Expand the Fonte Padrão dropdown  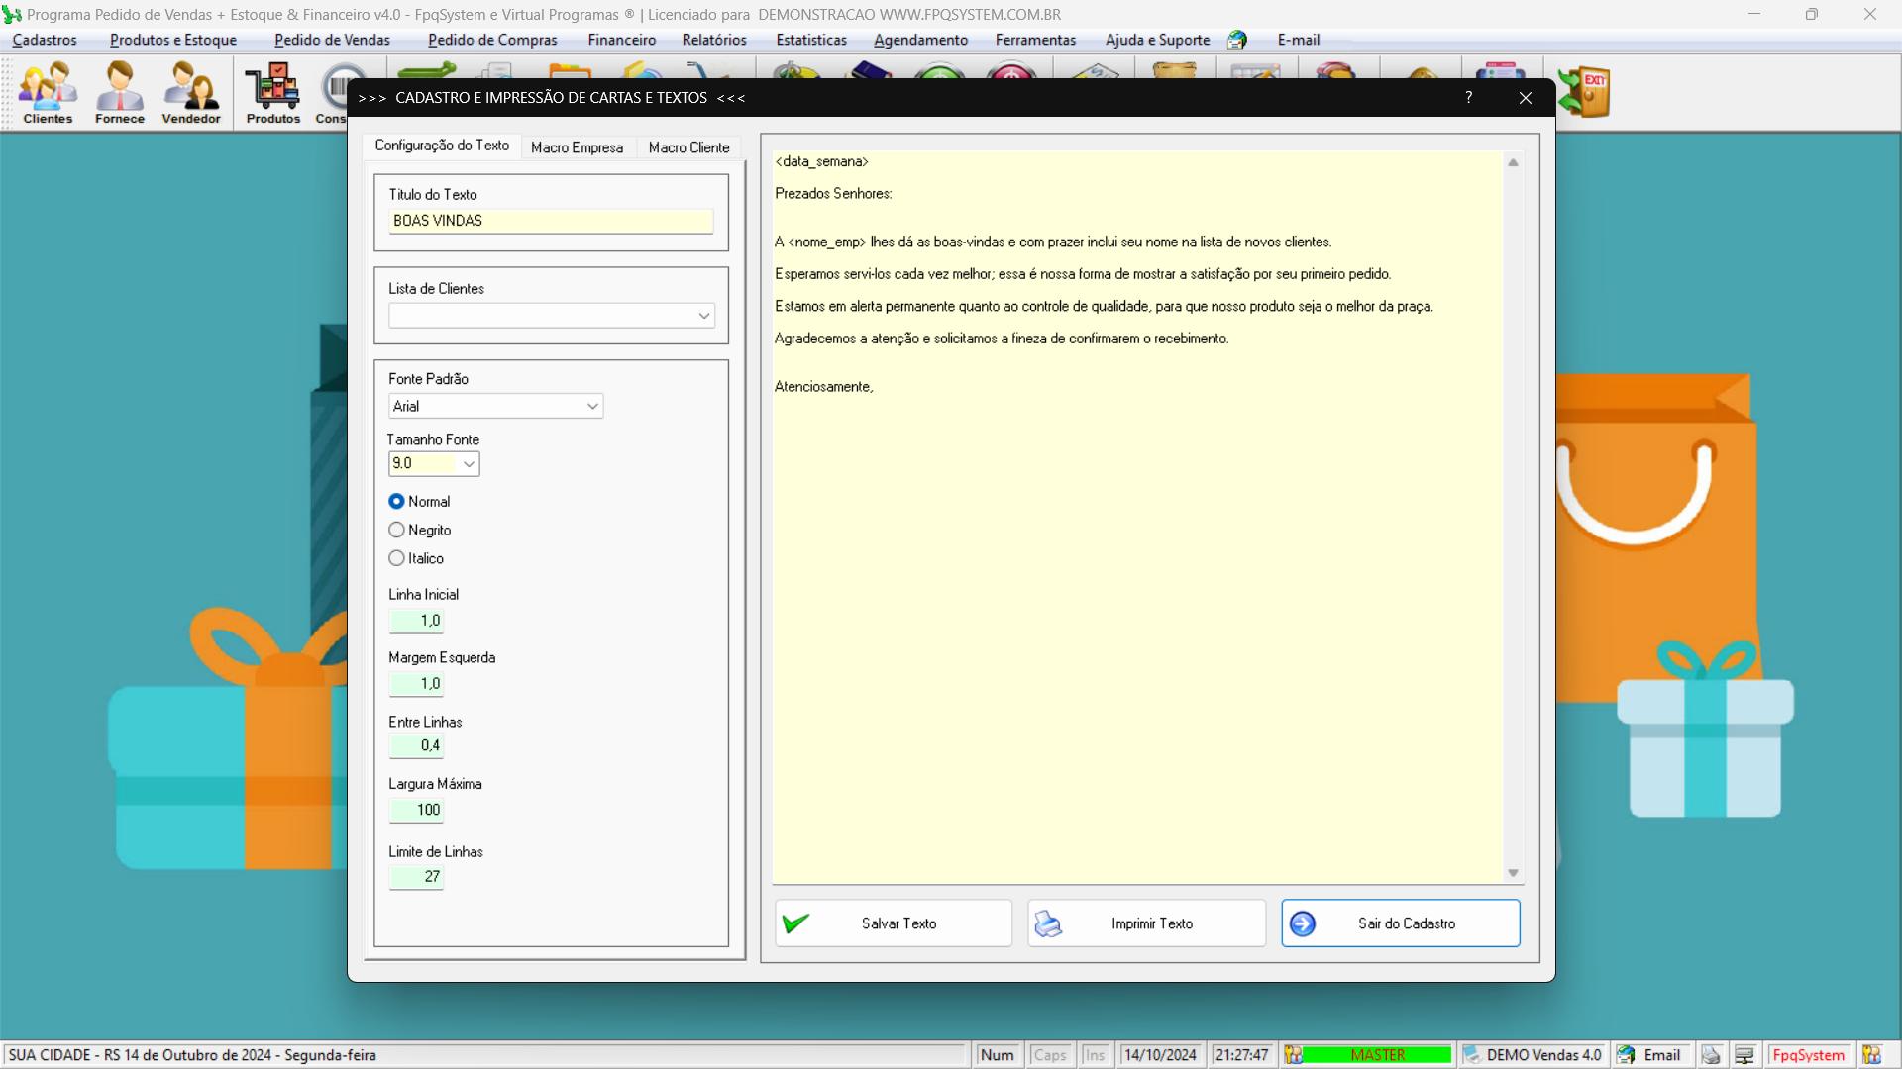click(589, 405)
